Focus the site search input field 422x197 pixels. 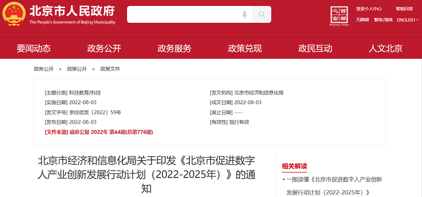189,14
